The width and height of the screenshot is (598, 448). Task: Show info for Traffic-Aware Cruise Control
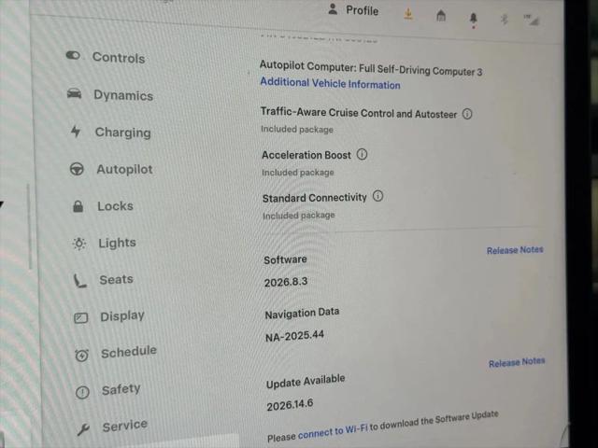pyautogui.click(x=467, y=114)
